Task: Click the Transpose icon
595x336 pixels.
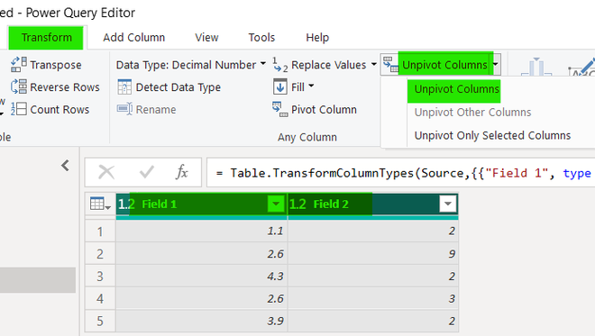Action: [x=19, y=65]
